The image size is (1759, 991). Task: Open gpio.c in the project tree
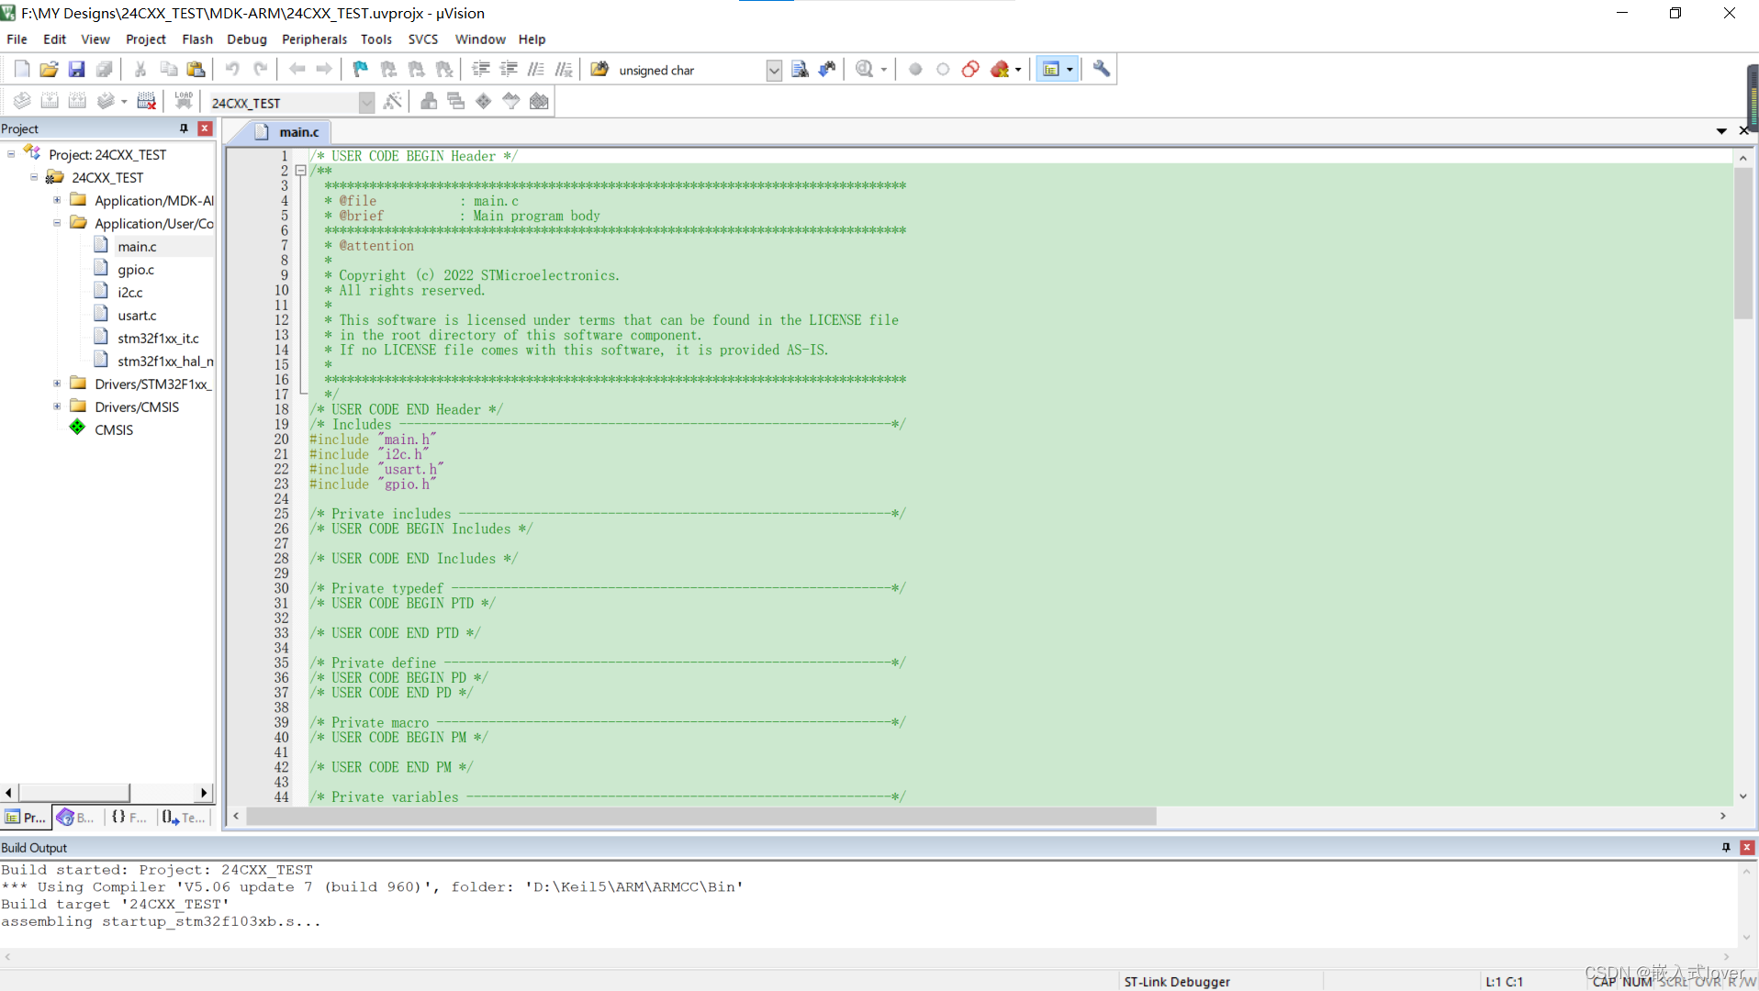coord(136,269)
